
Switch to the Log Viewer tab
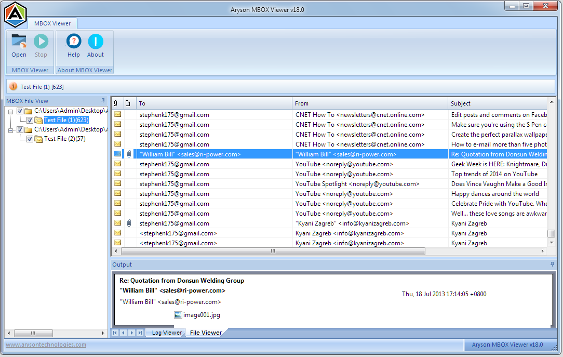[166, 333]
